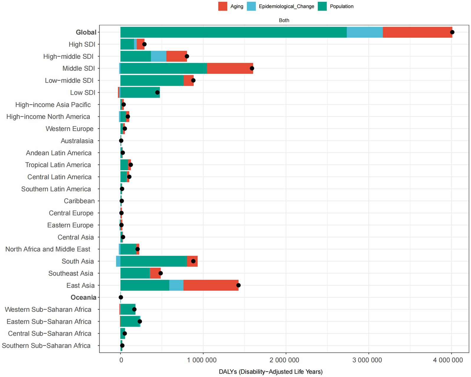
Task: Click the DALYs x-axis title
Action: (271, 372)
